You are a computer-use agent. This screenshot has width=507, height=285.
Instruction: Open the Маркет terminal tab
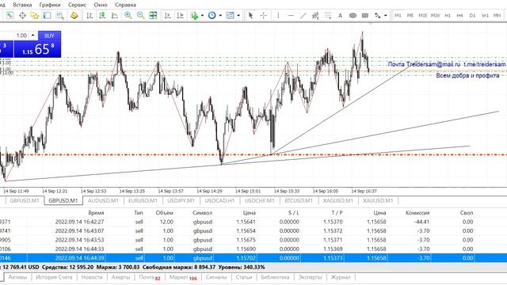click(x=183, y=278)
